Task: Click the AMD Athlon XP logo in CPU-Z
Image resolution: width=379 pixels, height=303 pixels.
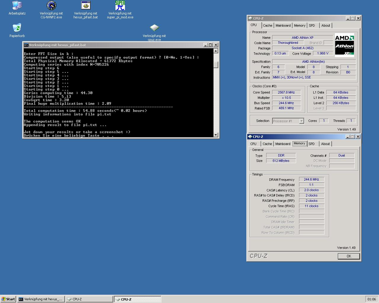Action: (x=344, y=45)
